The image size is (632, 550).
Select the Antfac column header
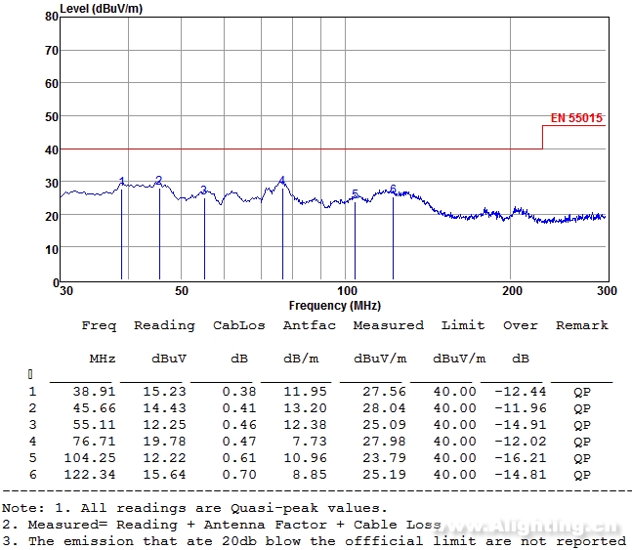(x=309, y=325)
